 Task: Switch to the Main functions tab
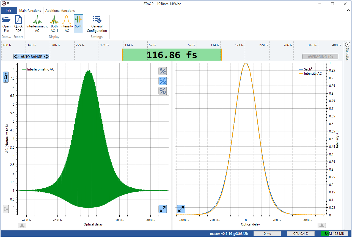point(30,11)
